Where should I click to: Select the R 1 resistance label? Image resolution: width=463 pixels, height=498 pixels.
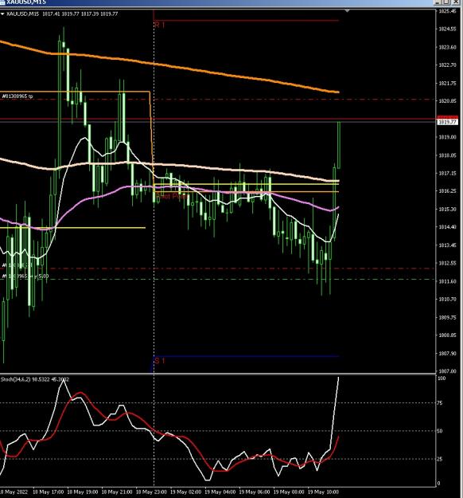160,25
